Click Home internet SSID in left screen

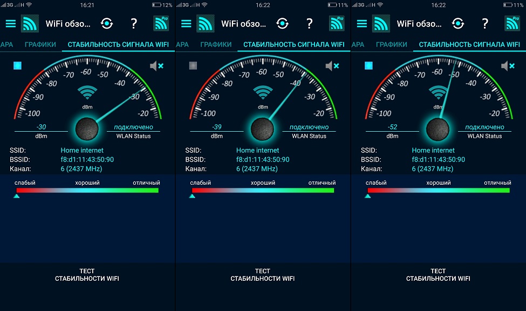pyautogui.click(x=82, y=151)
